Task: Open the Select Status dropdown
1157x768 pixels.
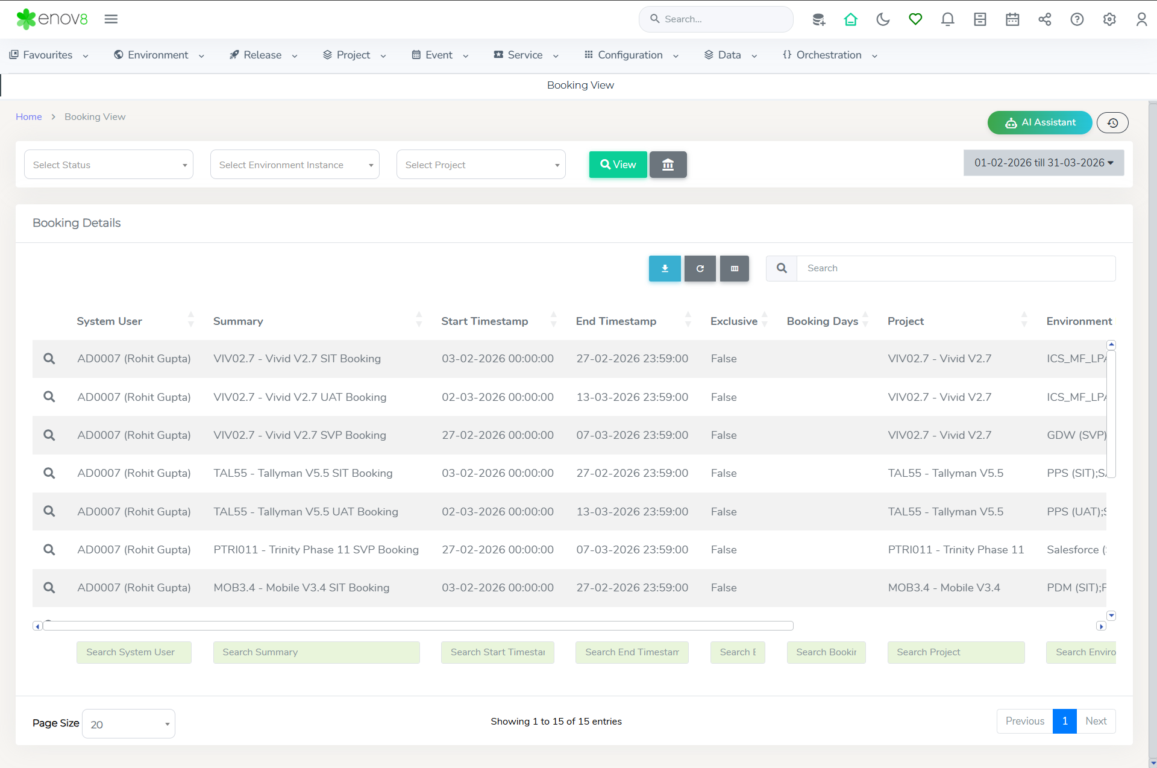Action: 108,165
